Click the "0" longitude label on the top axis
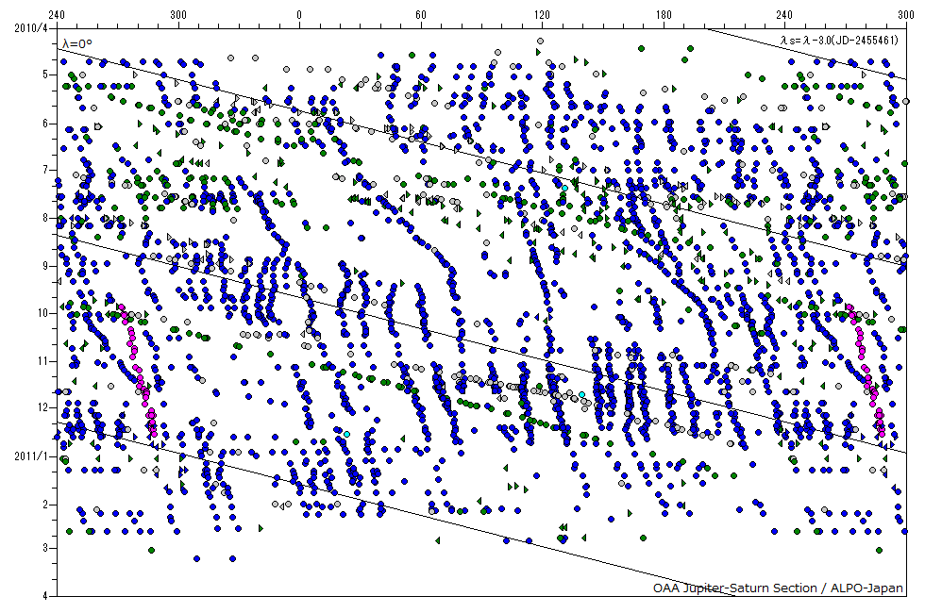The height and width of the screenshot is (613, 925). pyautogui.click(x=299, y=15)
